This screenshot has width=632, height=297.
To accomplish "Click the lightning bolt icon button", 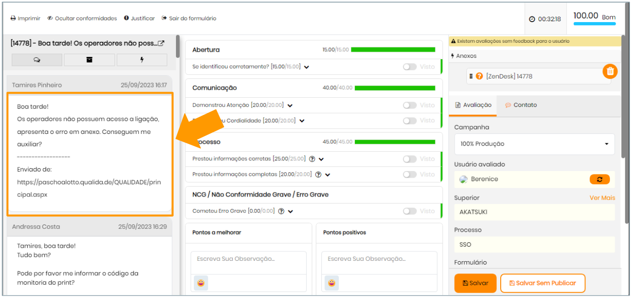I will (142, 60).
